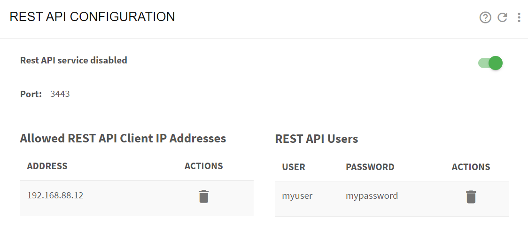Viewport: 528px width, 235px height.
Task: Toggle the Rest API service switch
Action: (490, 63)
